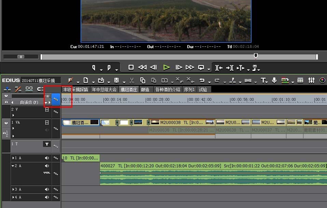
Task: Click the copy icon in timeline toolbar
Action: click(143, 80)
